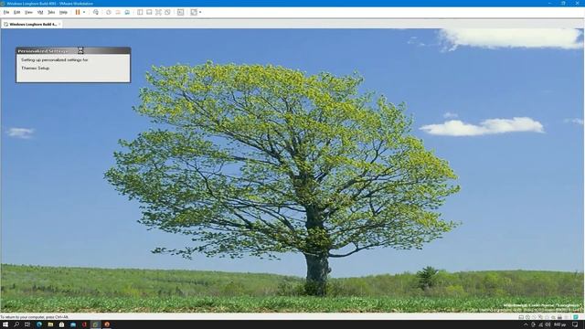Click the printer device status icon
This screenshot has width=585, height=329.
559,317
